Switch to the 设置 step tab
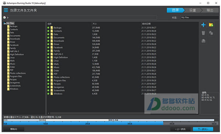The width and height of the screenshot is (221, 134). coord(193,10)
